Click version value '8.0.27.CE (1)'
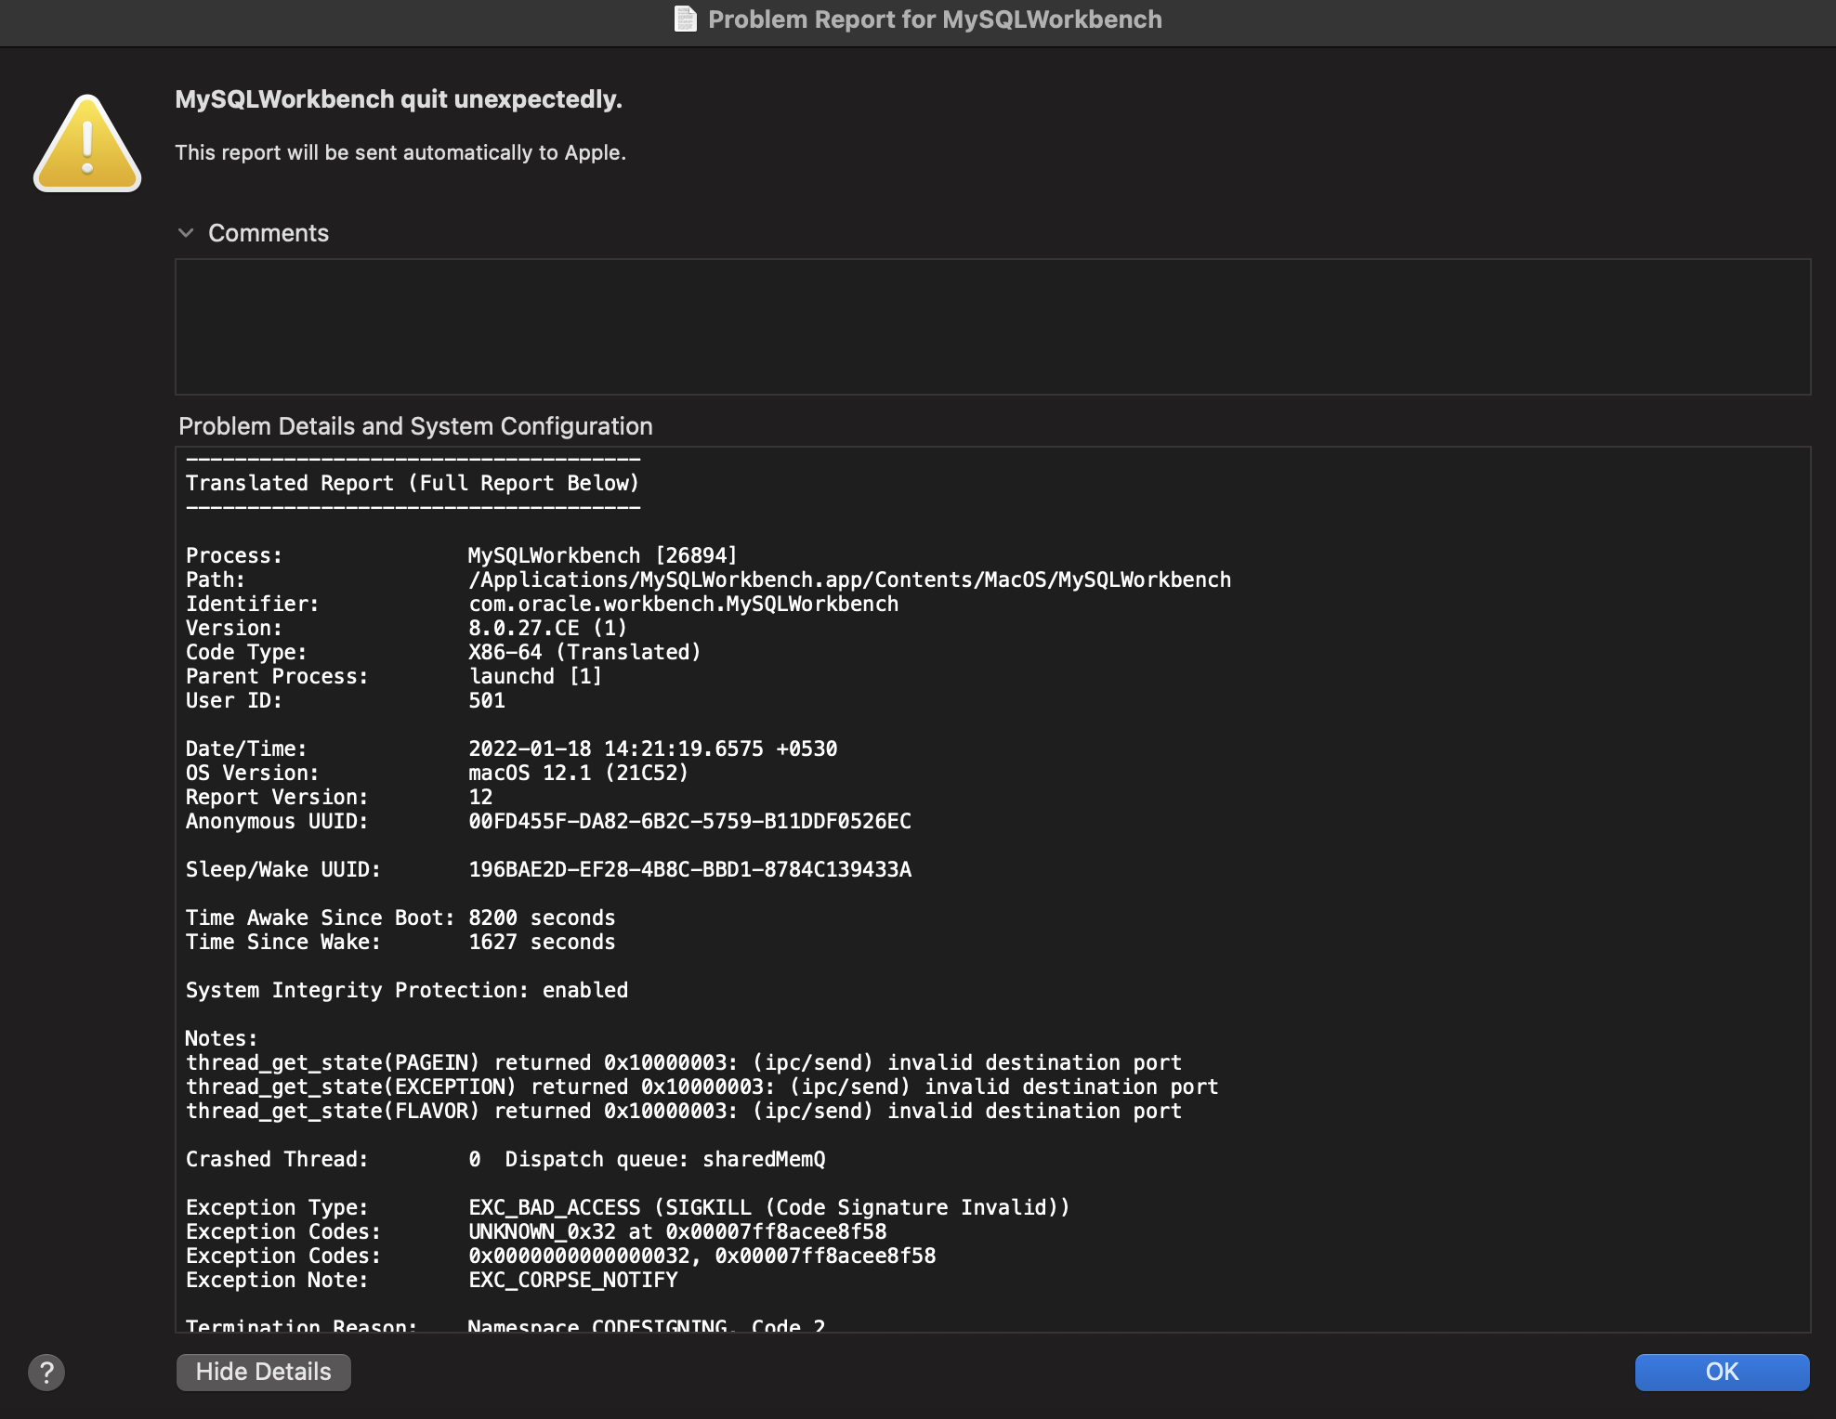 pos(547,628)
